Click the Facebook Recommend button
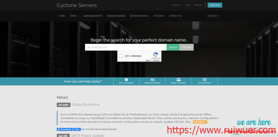 (65, 129)
